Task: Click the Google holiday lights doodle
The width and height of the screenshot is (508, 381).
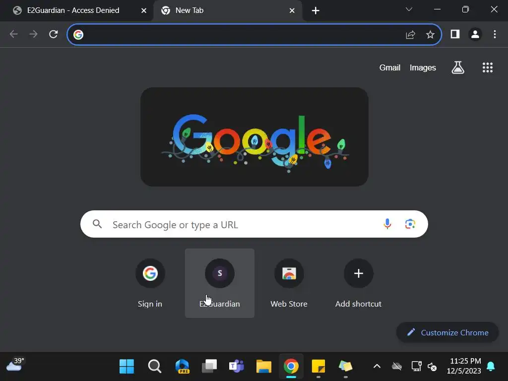Action: 254,137
